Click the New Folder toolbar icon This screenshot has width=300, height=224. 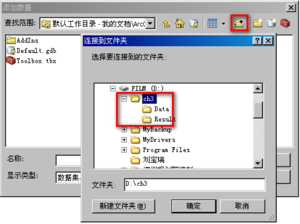[258, 23]
